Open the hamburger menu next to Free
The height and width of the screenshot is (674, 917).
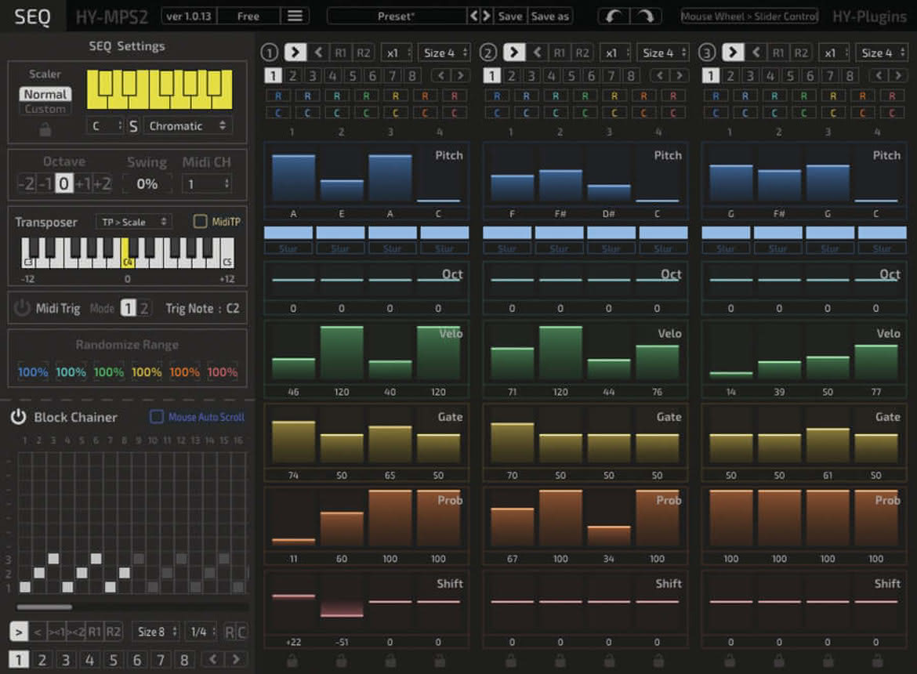pyautogui.click(x=295, y=16)
